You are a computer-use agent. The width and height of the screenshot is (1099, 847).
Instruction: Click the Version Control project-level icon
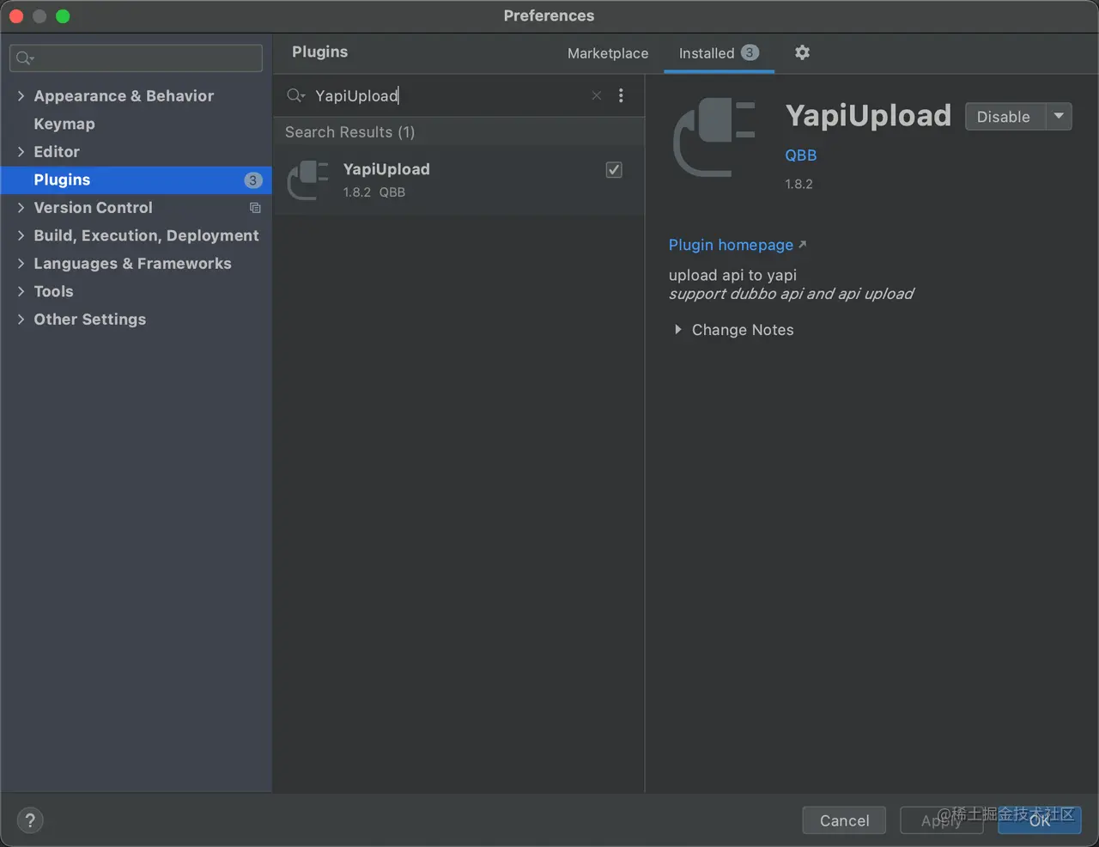pyautogui.click(x=255, y=208)
